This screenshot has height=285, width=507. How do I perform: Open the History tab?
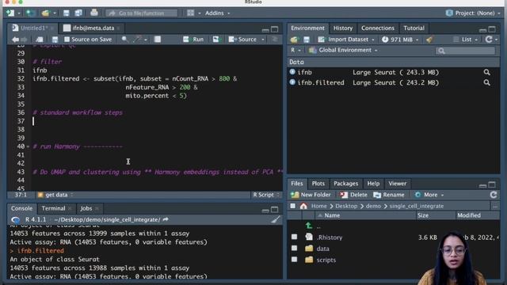[x=343, y=28]
